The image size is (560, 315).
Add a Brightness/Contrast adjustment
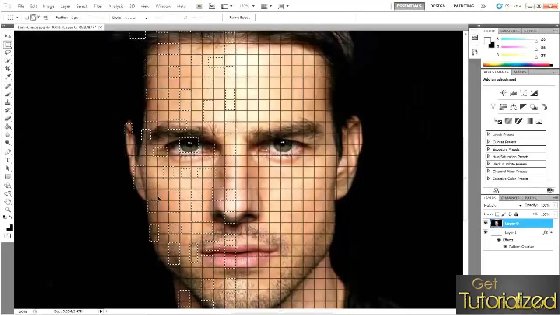click(503, 93)
